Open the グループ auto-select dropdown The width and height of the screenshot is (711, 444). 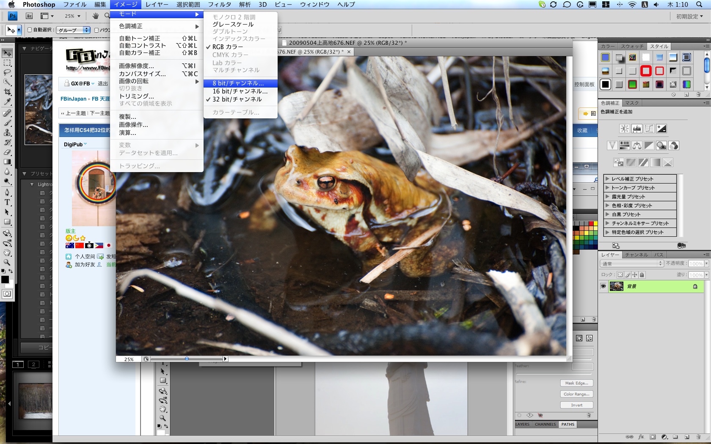(x=74, y=30)
